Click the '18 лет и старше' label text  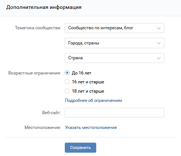click(88, 91)
